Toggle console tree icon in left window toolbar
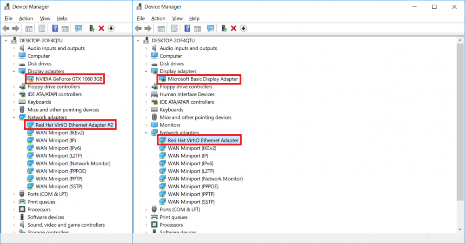465x244 pixels. [x=29, y=28]
